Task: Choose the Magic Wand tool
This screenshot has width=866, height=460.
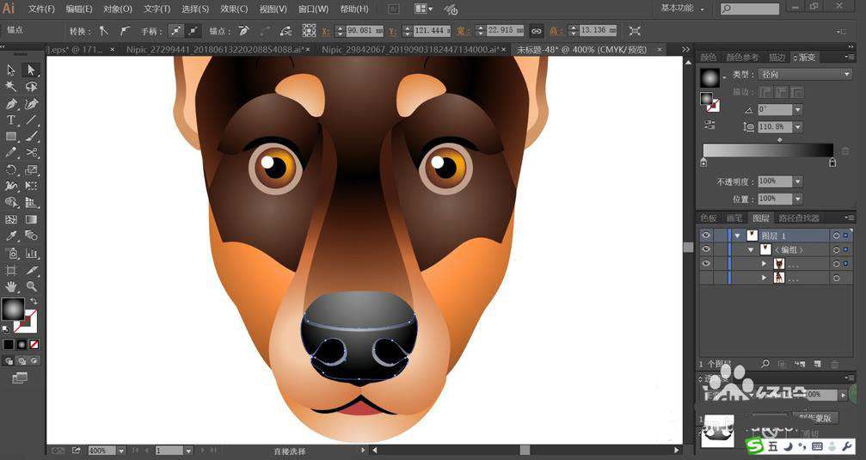Action: [x=10, y=86]
